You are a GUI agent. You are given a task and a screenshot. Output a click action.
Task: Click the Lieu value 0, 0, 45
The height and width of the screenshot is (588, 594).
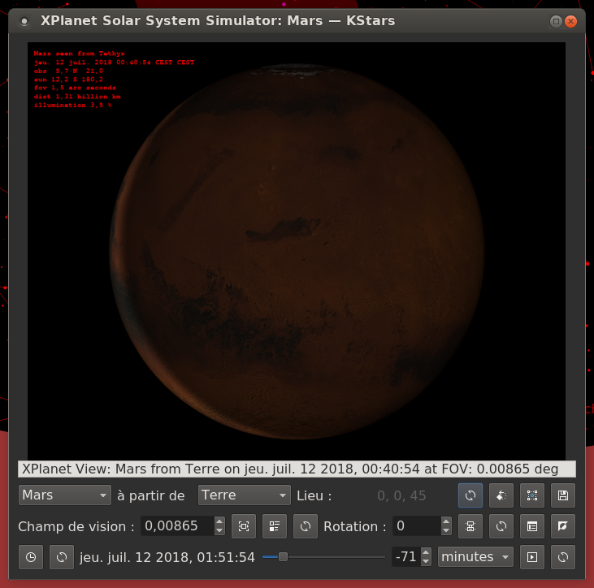pyautogui.click(x=401, y=495)
